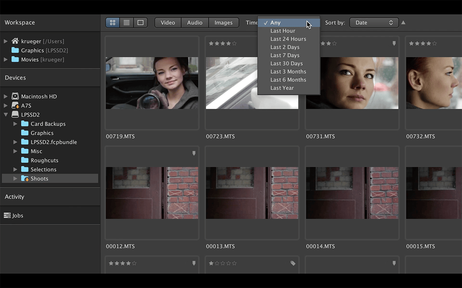The height and width of the screenshot is (288, 462).
Task: Toggle the Video filter
Action: (168, 23)
